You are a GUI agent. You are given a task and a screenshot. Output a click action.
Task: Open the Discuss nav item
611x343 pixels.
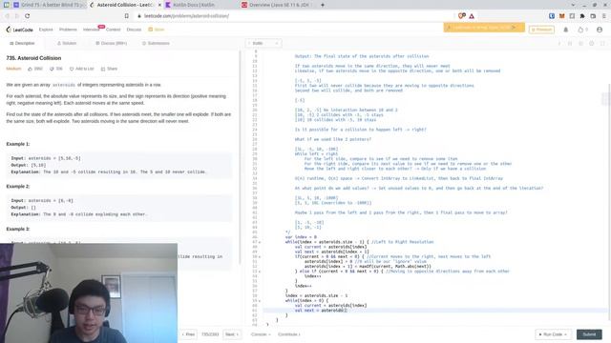click(134, 30)
